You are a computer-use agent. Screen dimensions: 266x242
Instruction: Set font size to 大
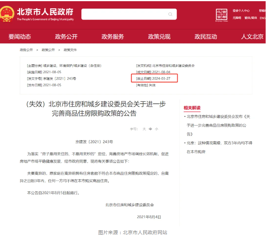click(x=144, y=129)
